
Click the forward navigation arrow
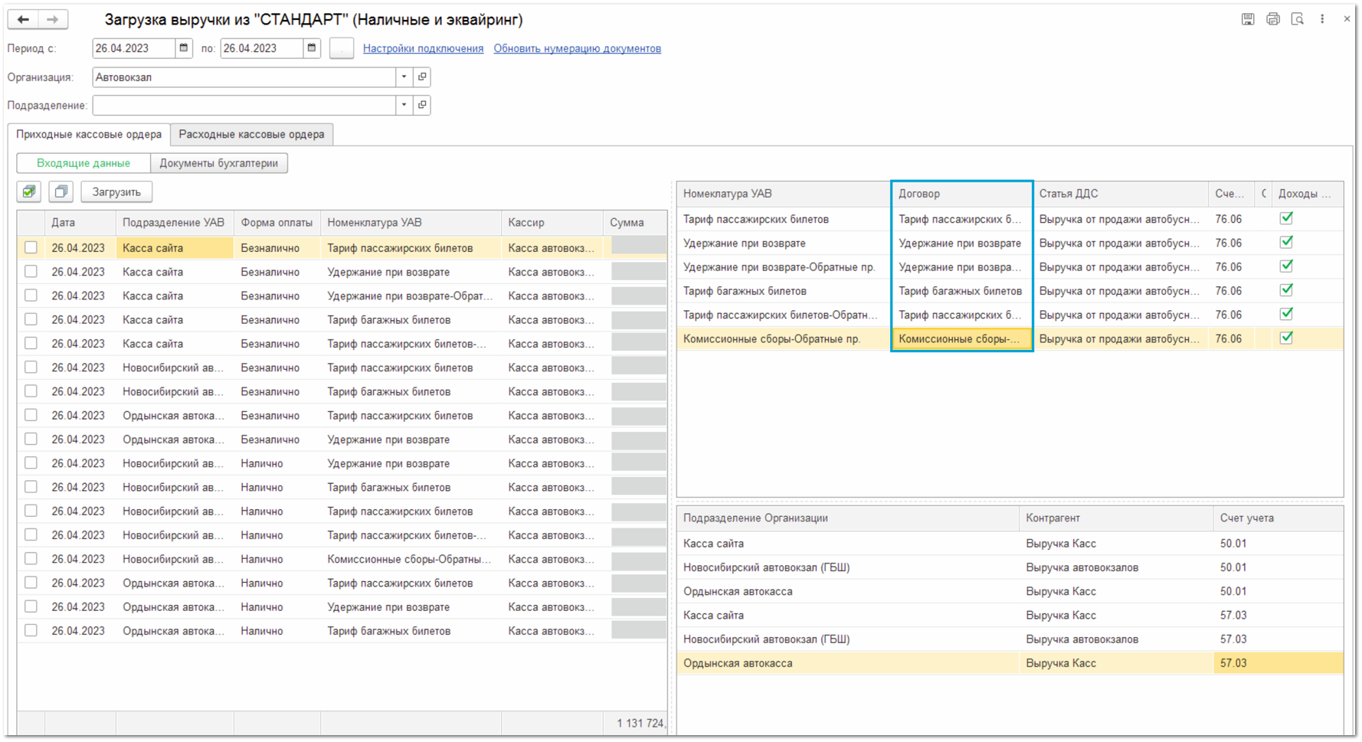(x=52, y=20)
